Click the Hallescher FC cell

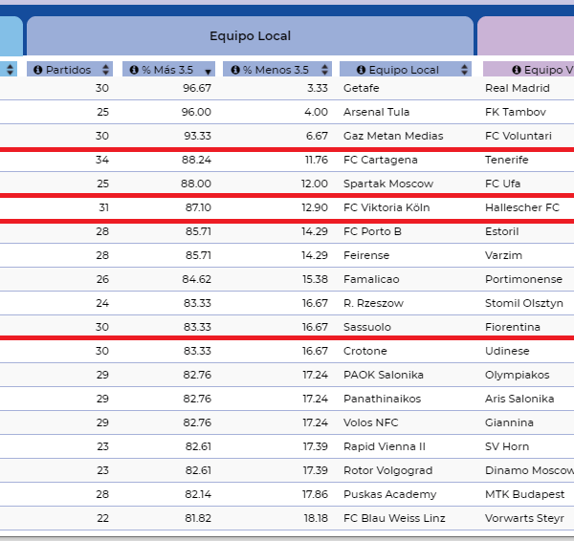pos(522,207)
